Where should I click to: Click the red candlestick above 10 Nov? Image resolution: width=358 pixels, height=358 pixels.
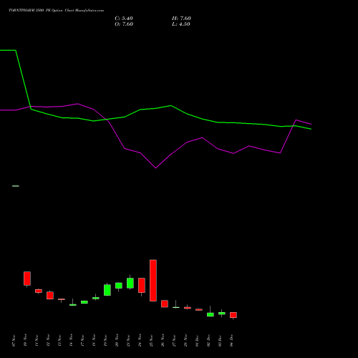coord(27,279)
